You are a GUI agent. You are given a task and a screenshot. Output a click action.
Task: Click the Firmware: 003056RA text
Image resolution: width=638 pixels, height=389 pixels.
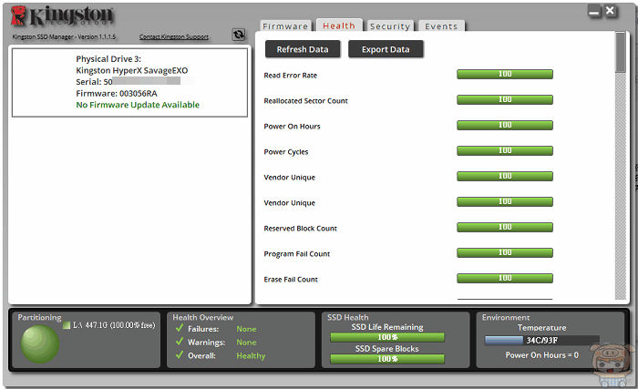pyautogui.click(x=117, y=94)
